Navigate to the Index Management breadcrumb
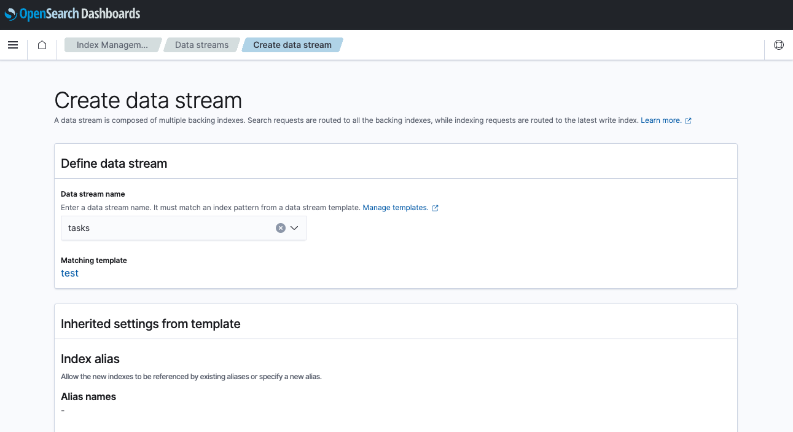793x432 pixels. click(x=111, y=44)
